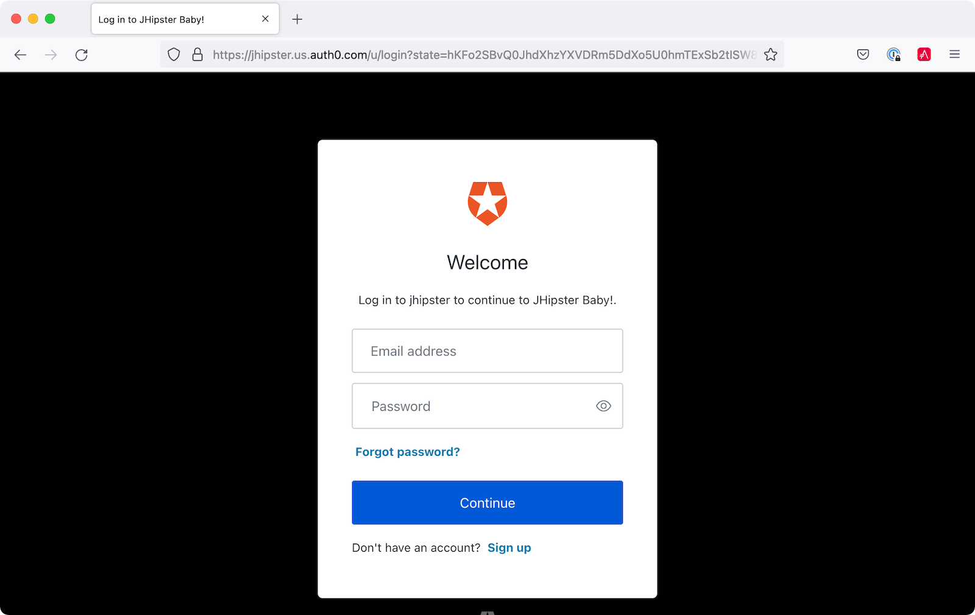Close the "Log in to JHipster Baby!" tab
Screen dimensions: 975x615
[x=265, y=19]
